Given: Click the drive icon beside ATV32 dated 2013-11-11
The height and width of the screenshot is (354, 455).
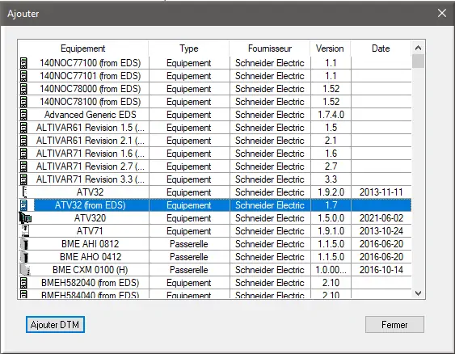Looking at the screenshot, I should click(x=24, y=192).
